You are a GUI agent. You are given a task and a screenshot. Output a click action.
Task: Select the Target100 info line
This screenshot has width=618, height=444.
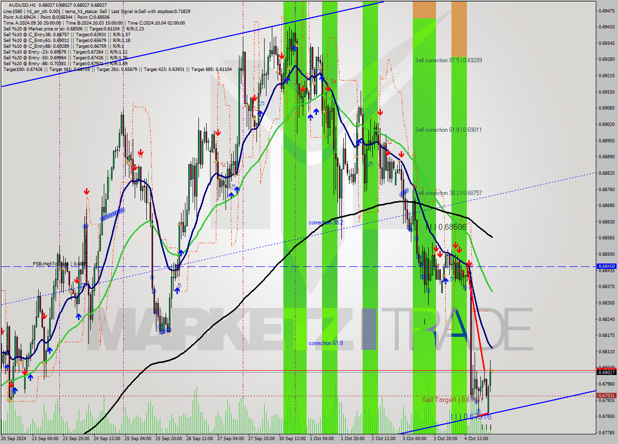click(x=117, y=69)
